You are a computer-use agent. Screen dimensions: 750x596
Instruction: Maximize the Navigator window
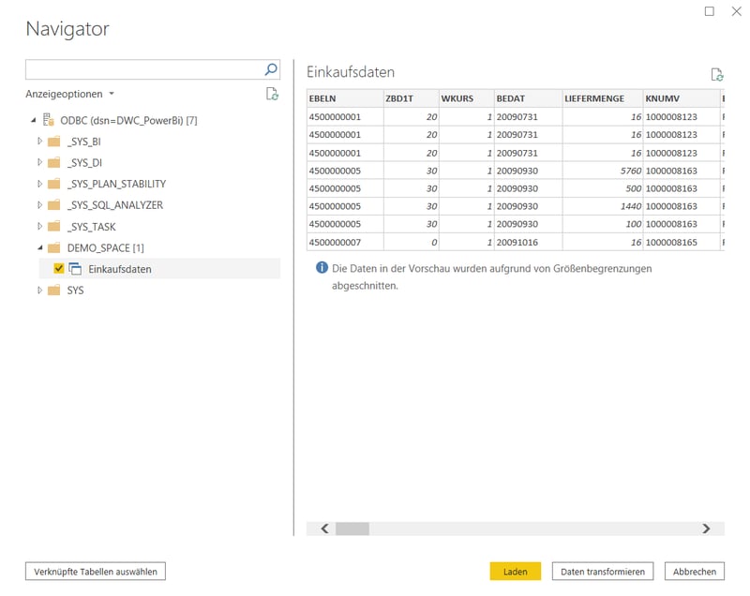coord(710,11)
